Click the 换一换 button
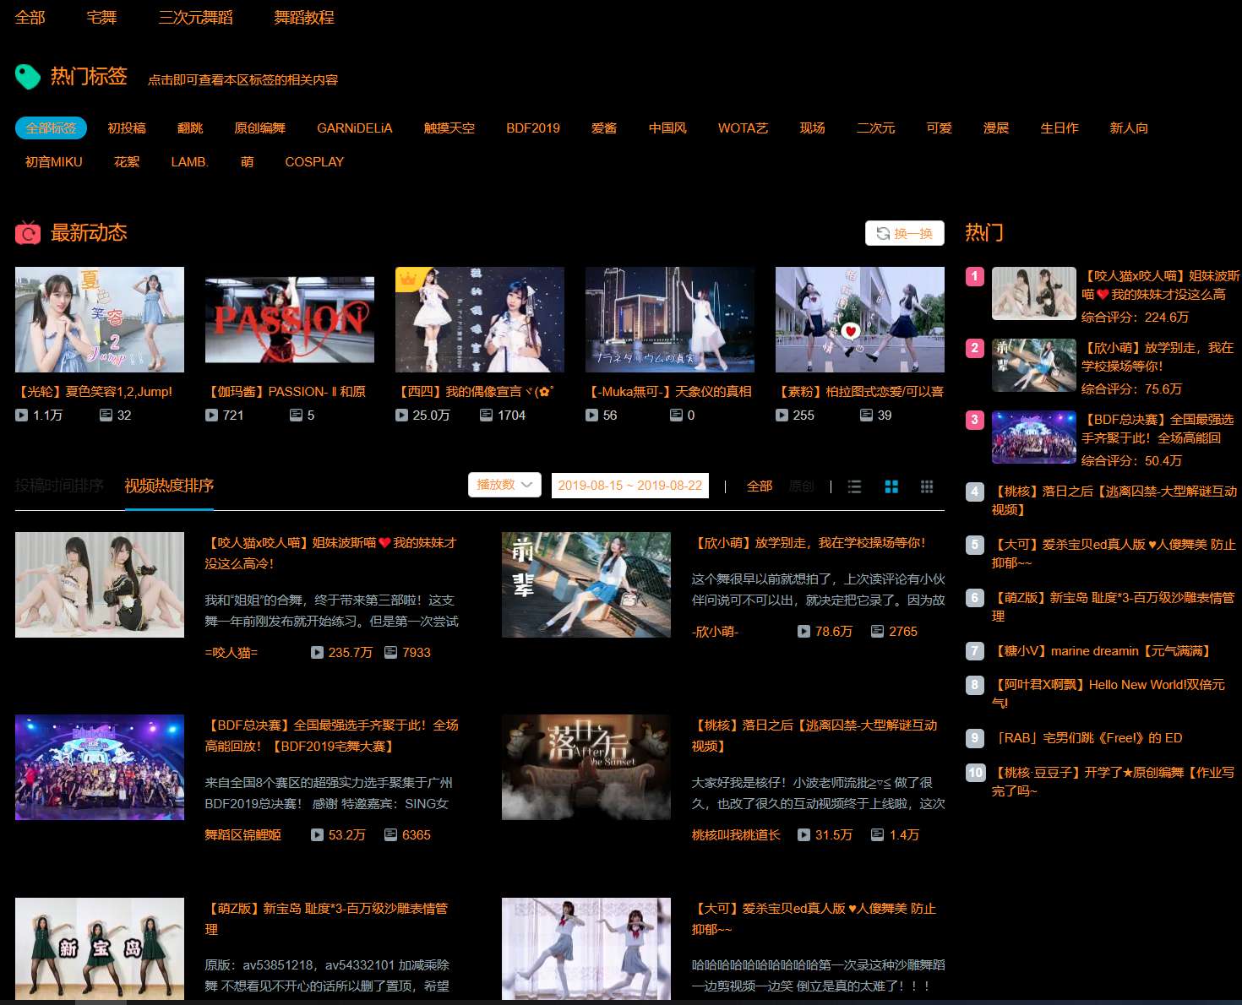This screenshot has height=1005, width=1242. [905, 233]
